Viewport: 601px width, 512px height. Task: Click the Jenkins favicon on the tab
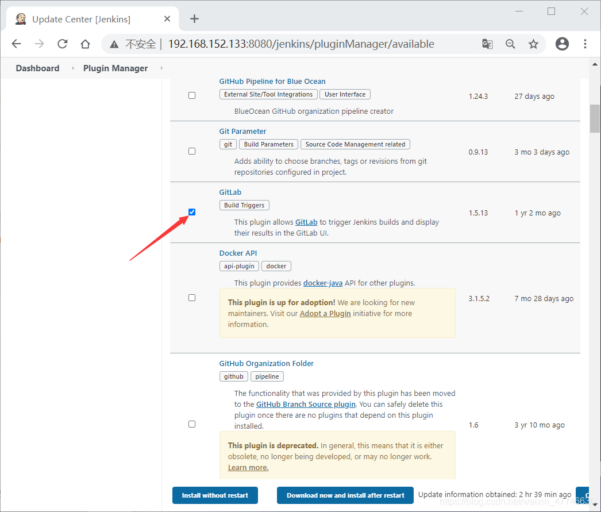(21, 19)
